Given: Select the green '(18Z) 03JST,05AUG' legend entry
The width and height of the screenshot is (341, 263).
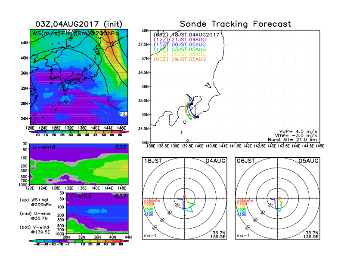Looking at the screenshot, I should pyautogui.click(x=180, y=49).
